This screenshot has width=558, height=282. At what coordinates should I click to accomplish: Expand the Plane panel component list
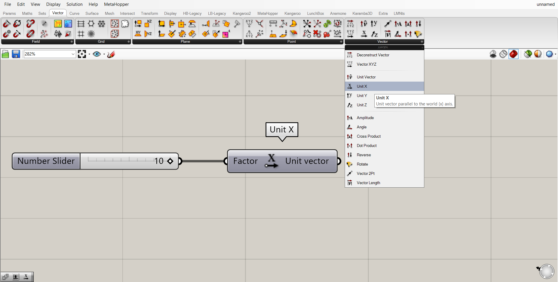[x=240, y=42]
